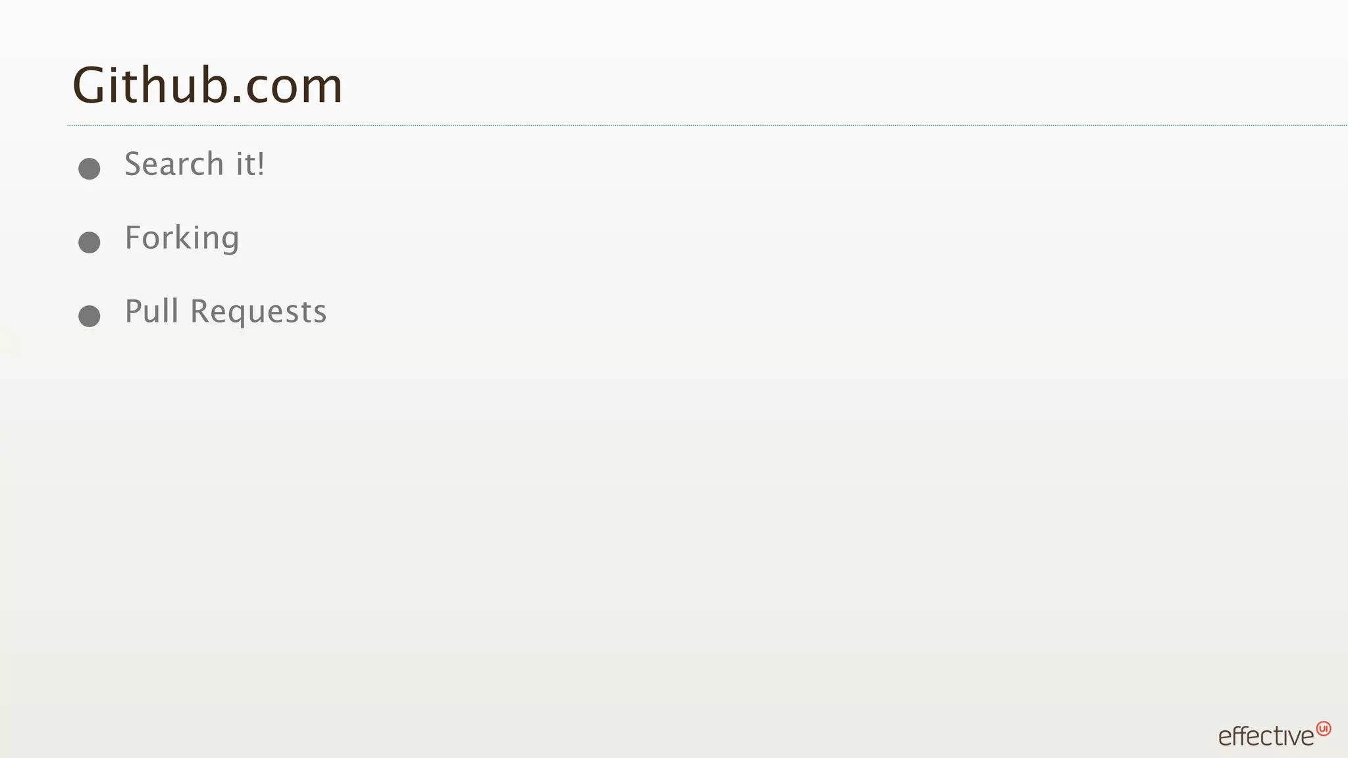The height and width of the screenshot is (758, 1348).
Task: Select the Search it! bullet text
Action: 195,164
